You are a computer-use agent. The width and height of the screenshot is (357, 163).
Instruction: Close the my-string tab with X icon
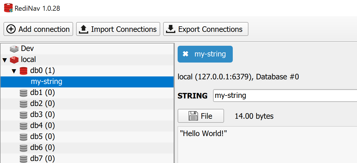pyautogui.click(x=185, y=54)
